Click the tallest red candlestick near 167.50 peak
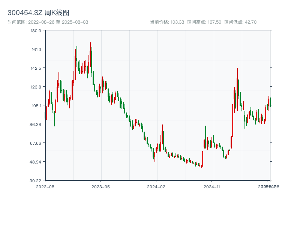The width and height of the screenshot is (300, 225). (x=90, y=55)
